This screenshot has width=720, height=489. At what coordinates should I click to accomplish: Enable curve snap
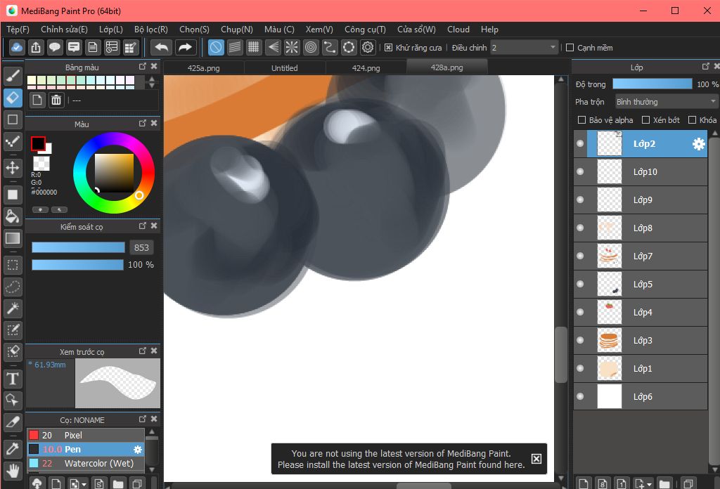[x=330, y=47]
